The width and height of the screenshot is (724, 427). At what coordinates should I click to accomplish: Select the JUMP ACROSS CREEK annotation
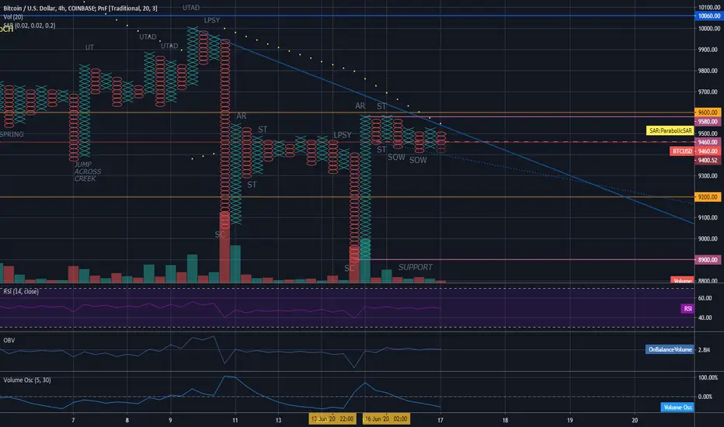tap(88, 172)
